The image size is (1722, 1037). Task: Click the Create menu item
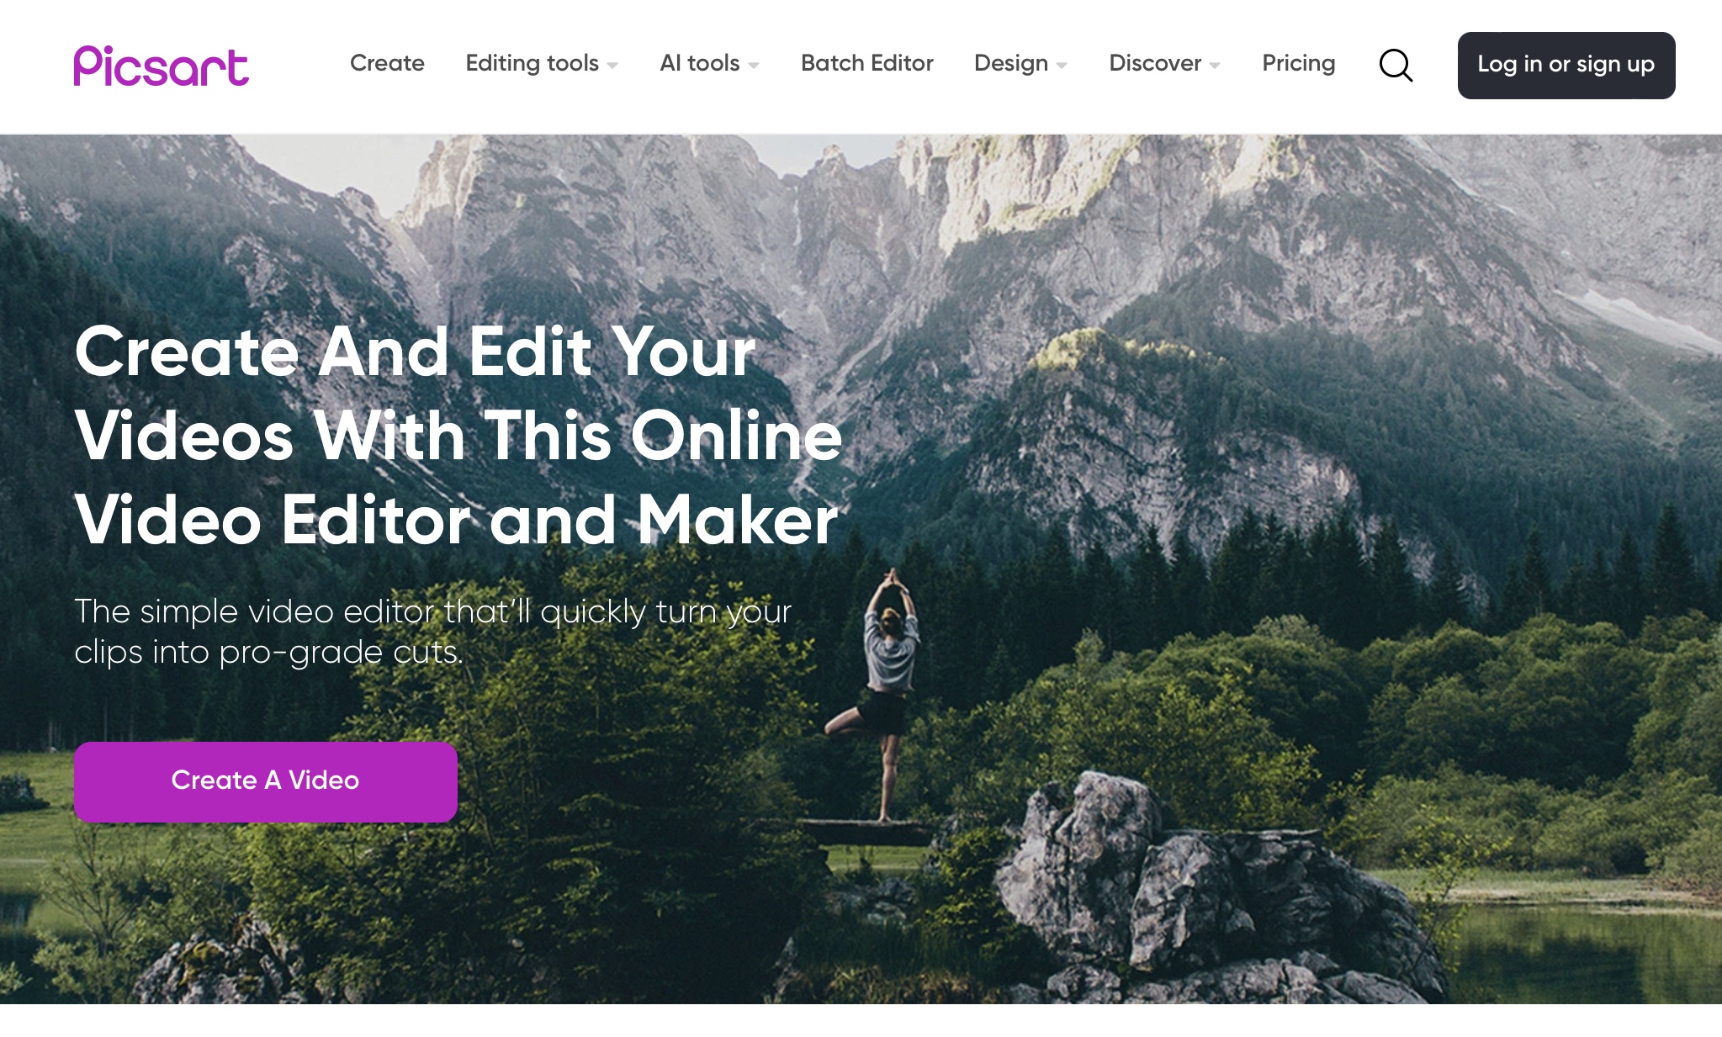[386, 64]
